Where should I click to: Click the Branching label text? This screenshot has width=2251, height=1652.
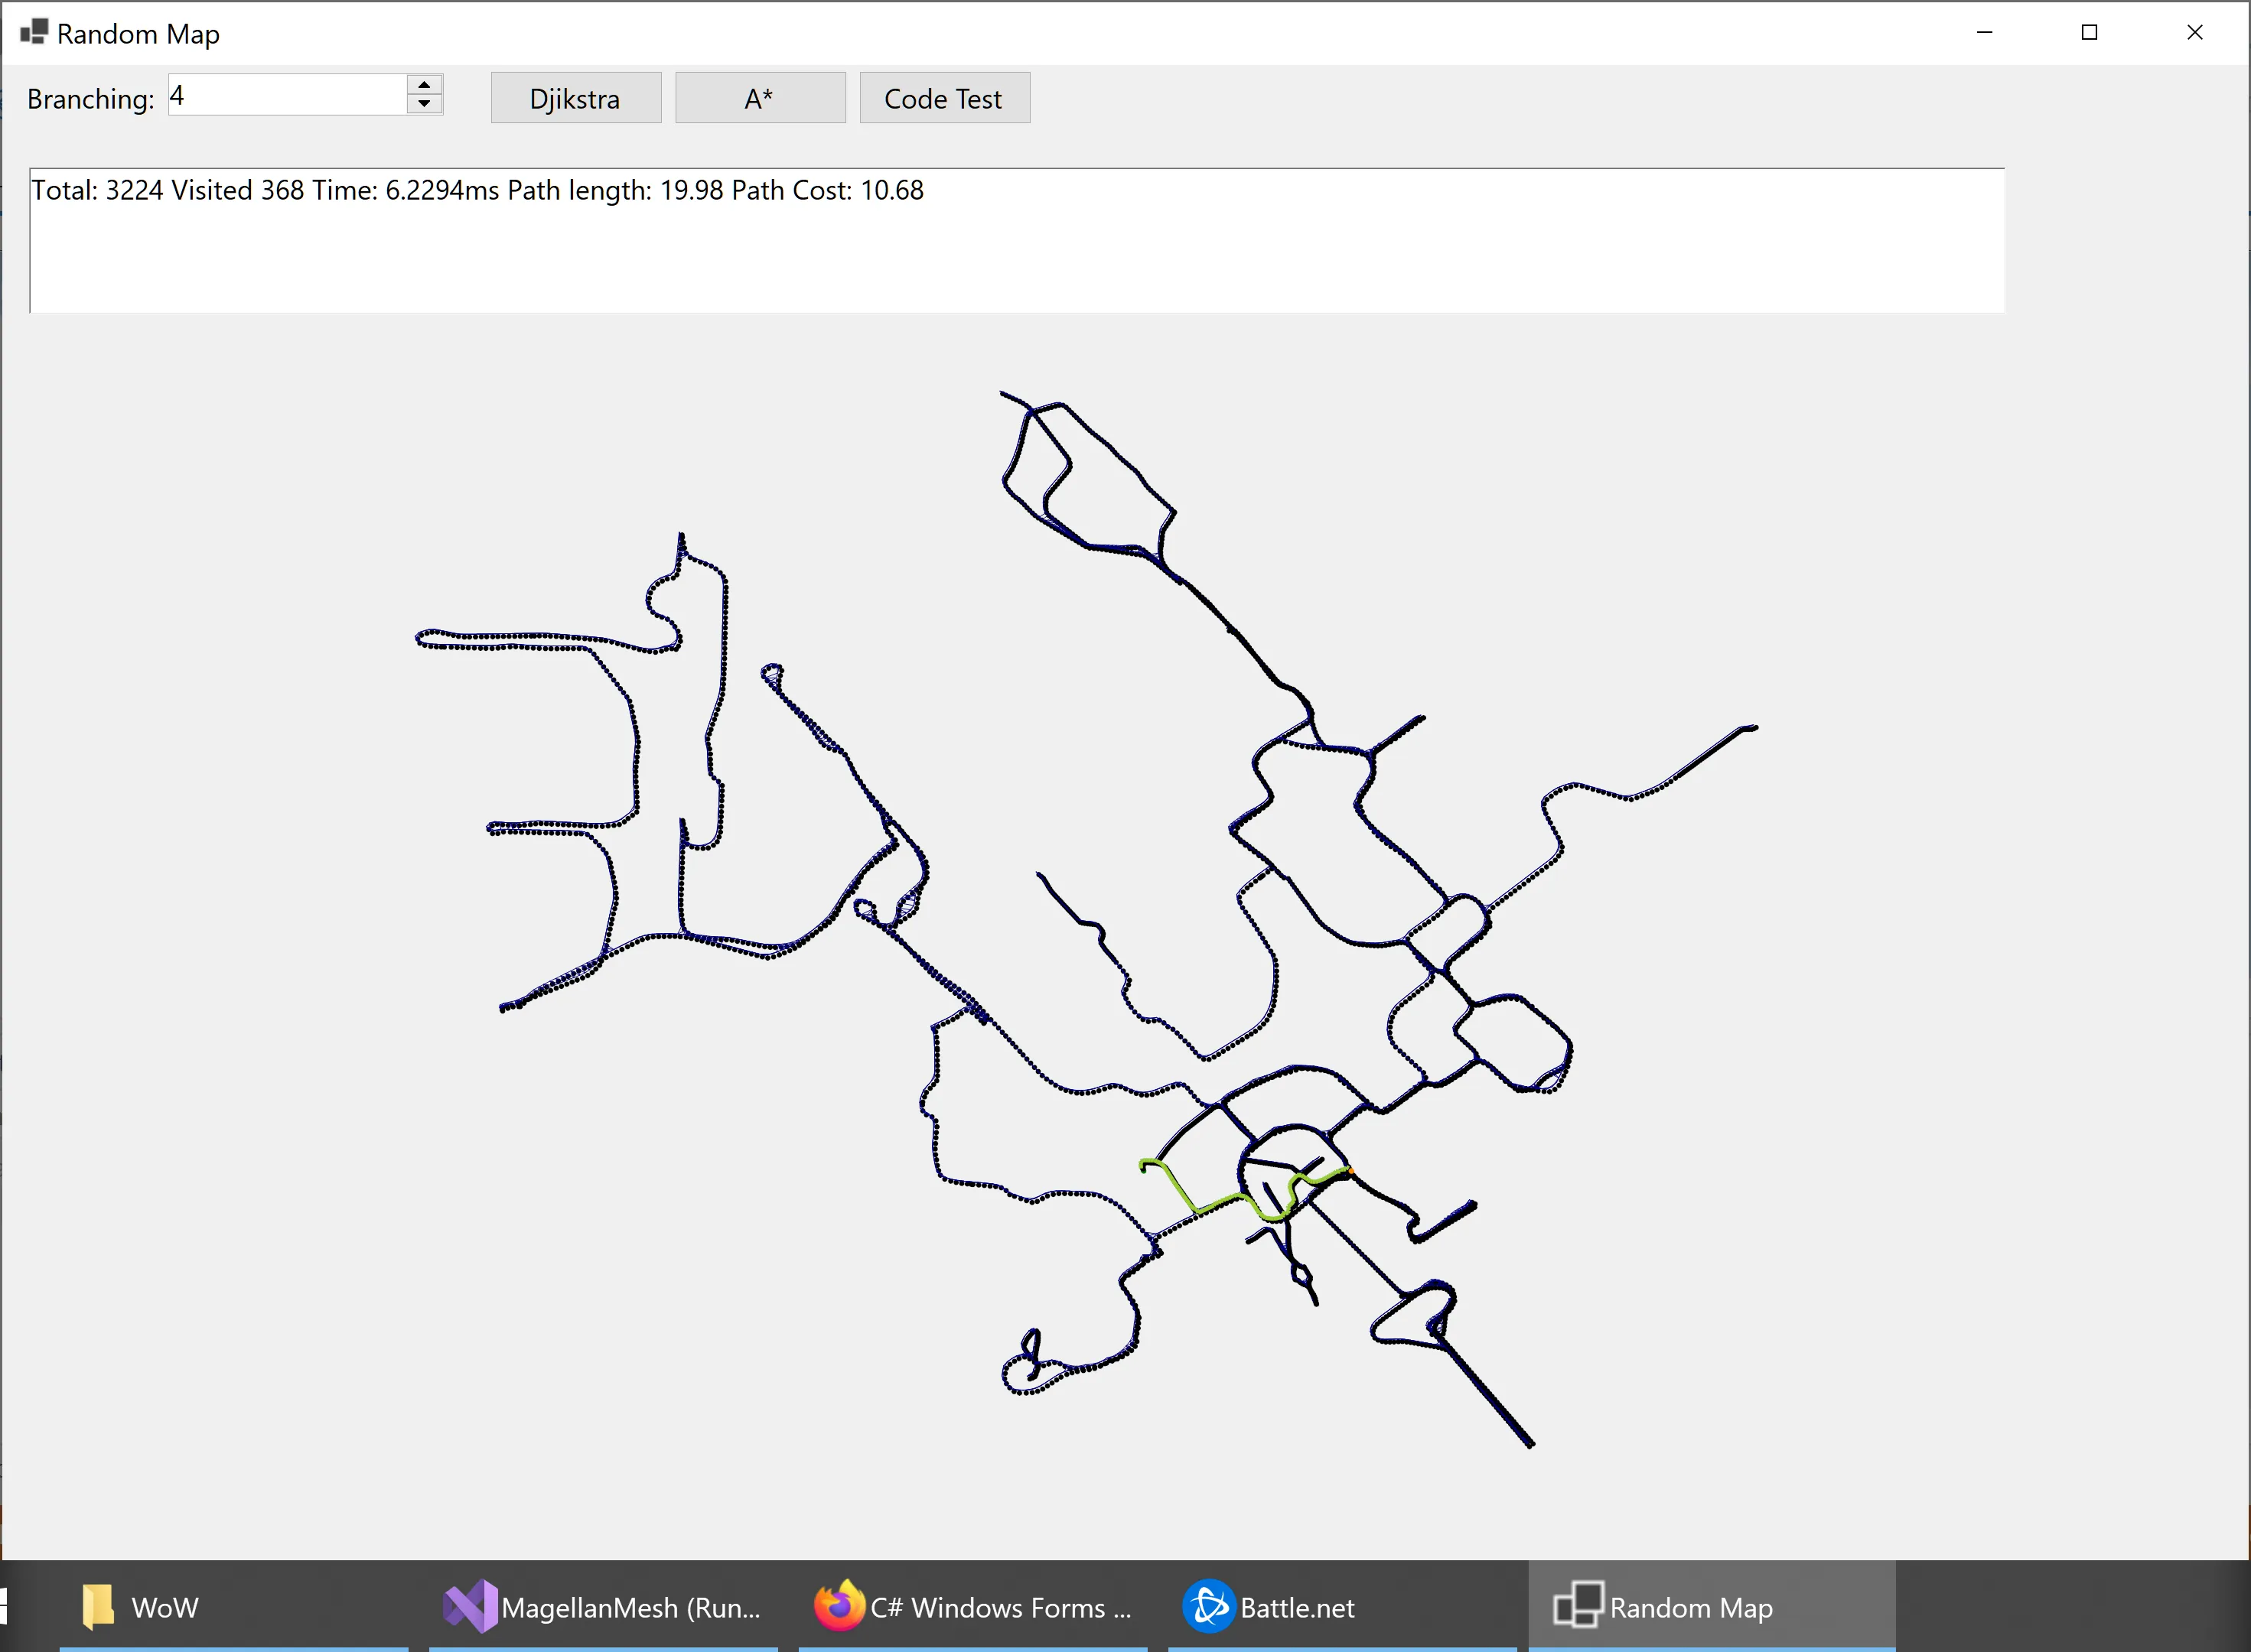click(90, 99)
